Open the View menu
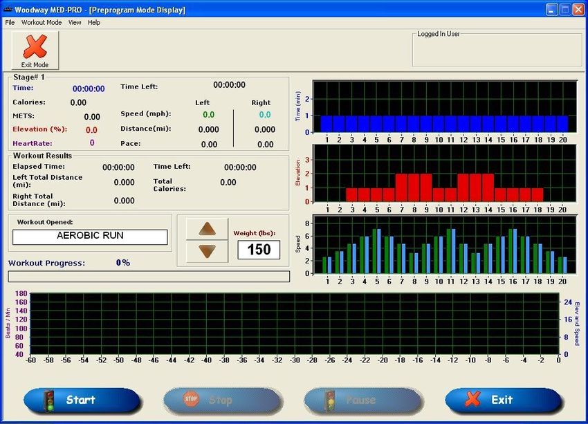588x424 pixels. tap(75, 23)
